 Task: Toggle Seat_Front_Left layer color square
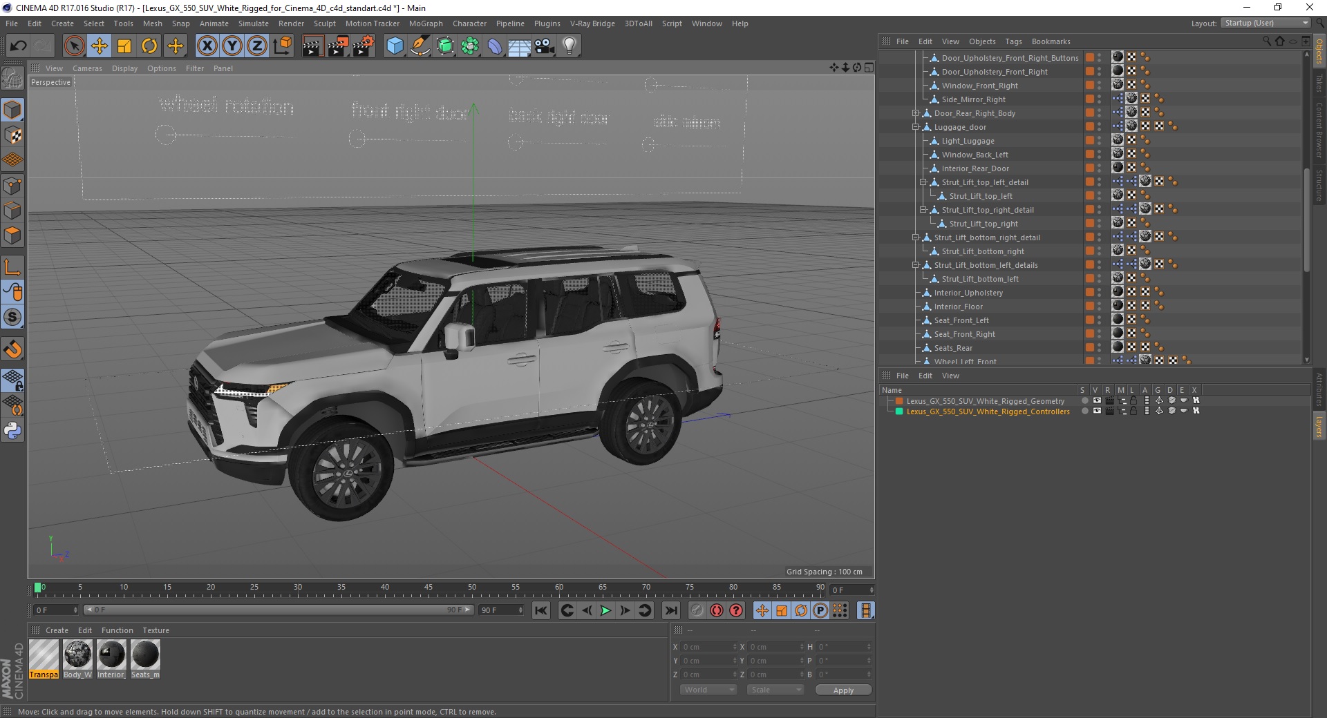1090,320
